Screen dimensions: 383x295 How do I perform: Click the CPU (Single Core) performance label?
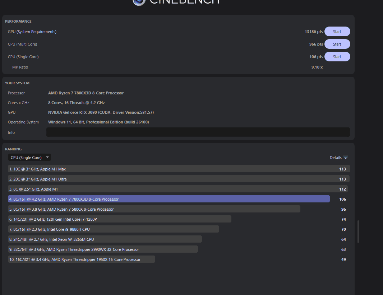coord(23,57)
